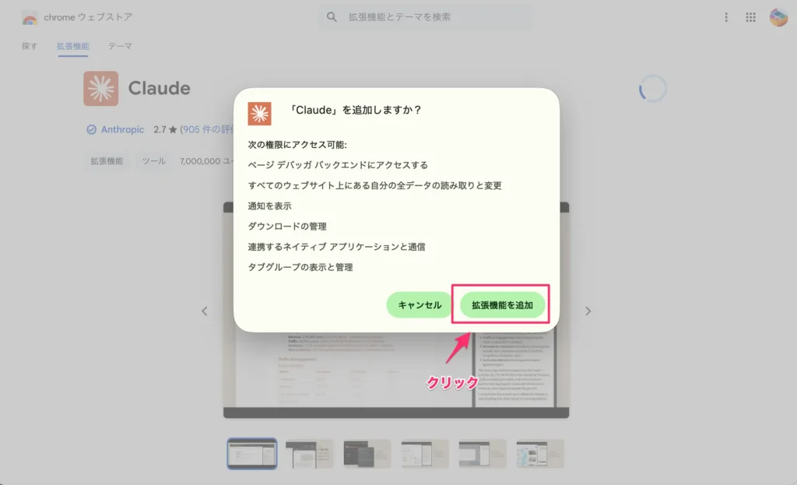
Task: Switch to the テーマ tab
Action: click(x=120, y=46)
